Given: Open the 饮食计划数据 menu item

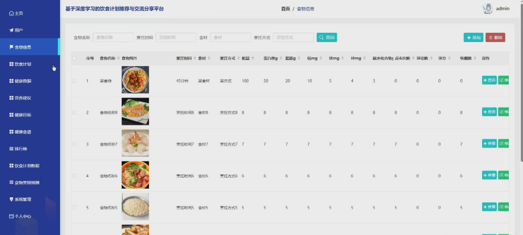Looking at the screenshot, I should [x=30, y=166].
